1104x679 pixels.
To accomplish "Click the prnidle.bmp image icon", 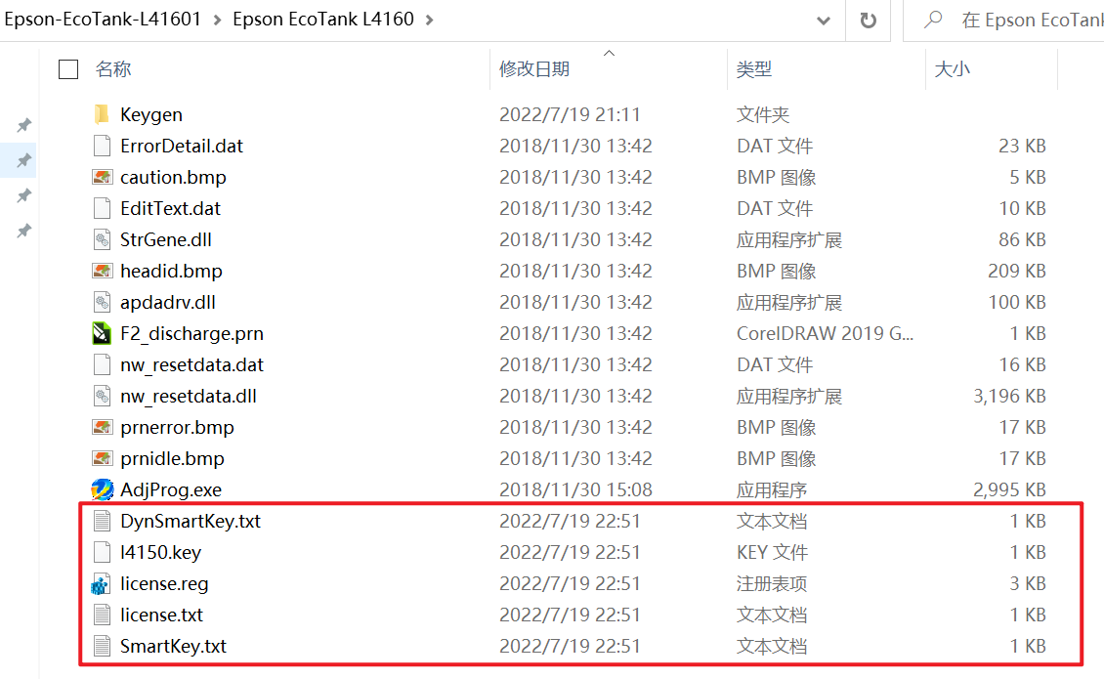I will click(102, 458).
